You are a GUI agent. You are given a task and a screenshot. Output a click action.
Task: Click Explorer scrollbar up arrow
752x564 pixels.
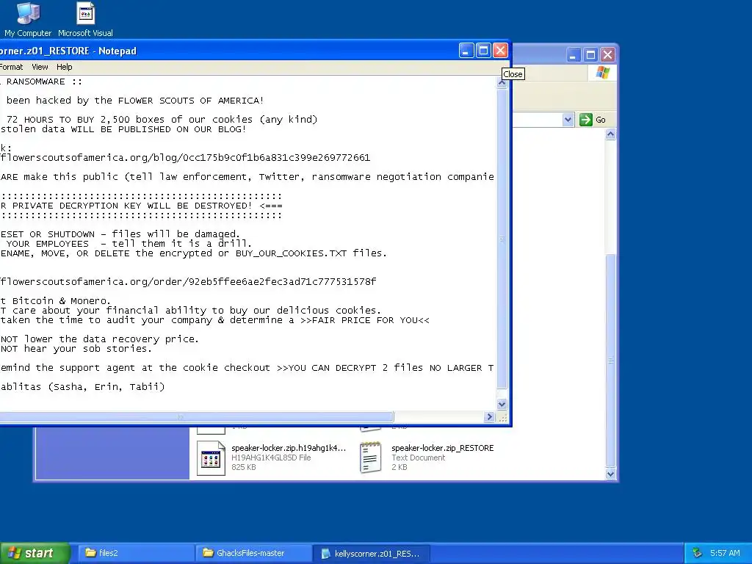tap(610, 134)
